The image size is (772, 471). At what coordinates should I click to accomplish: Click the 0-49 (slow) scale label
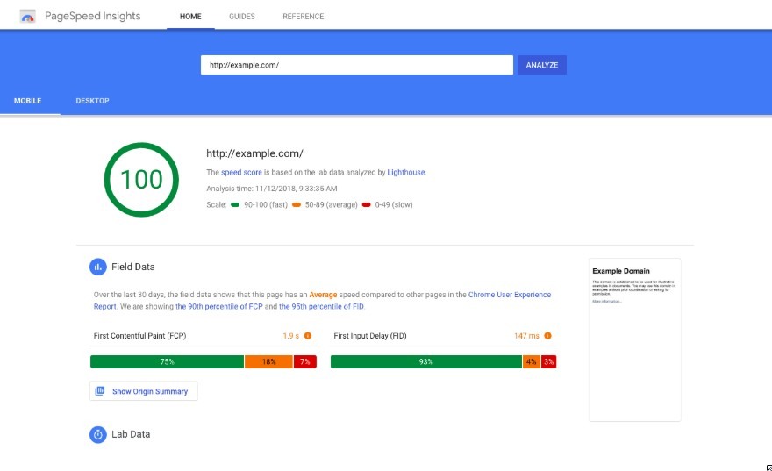pyautogui.click(x=394, y=204)
